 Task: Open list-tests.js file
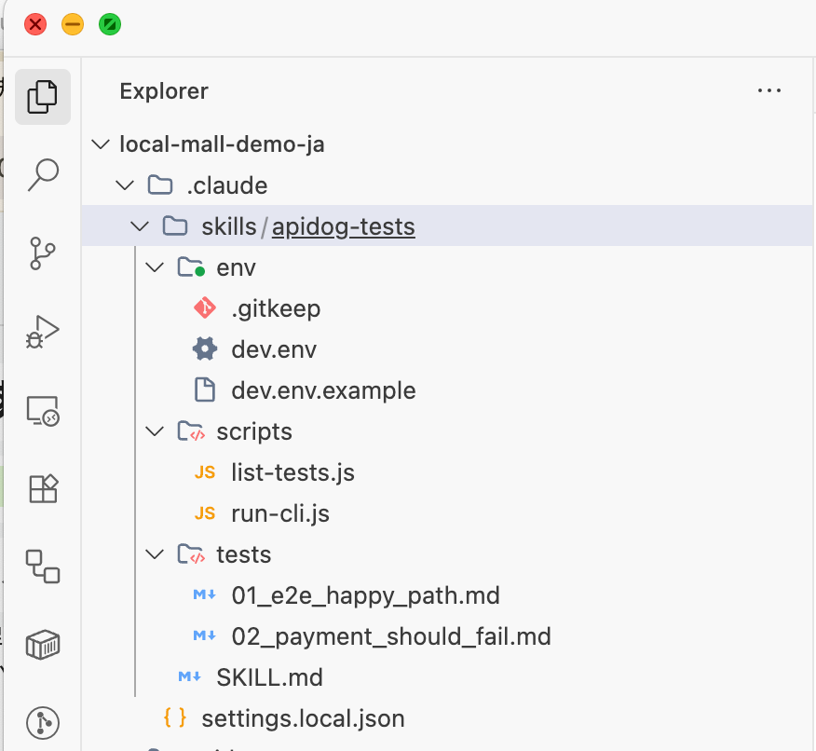(x=293, y=472)
